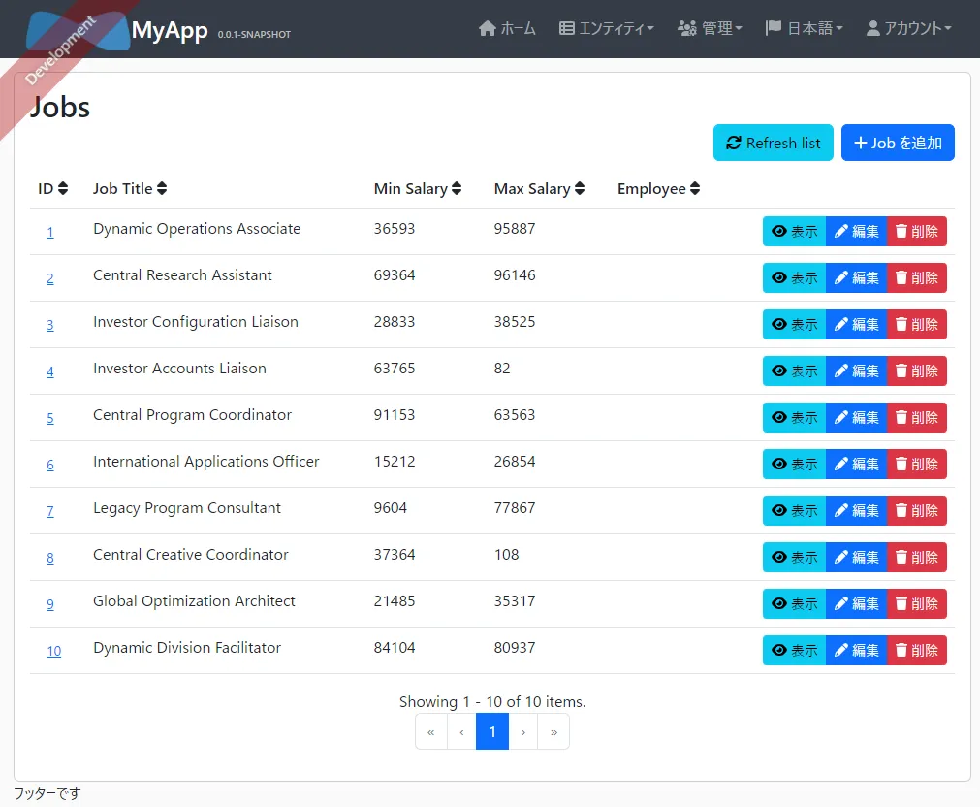980x807 pixels.
Task: Delete Legacy Program Consultant with 削除
Action: coord(917,510)
